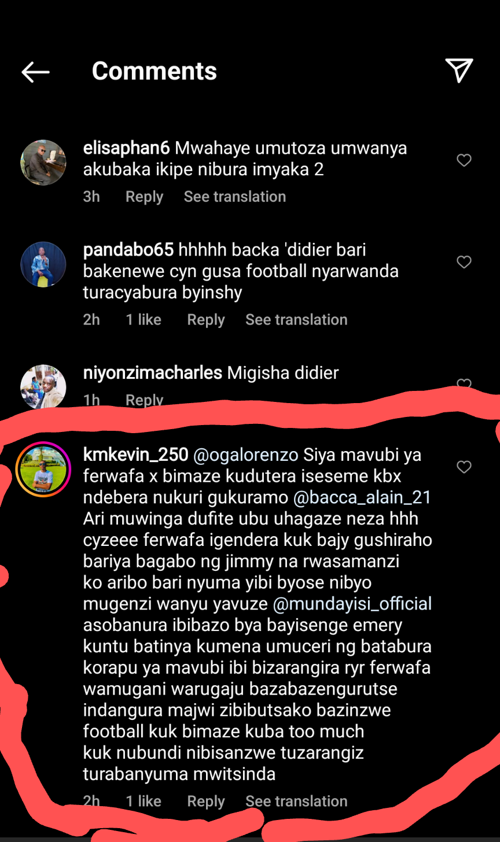Image resolution: width=500 pixels, height=842 pixels.
Task: Open niyonzimacharles' profile avatar
Action: (x=43, y=387)
